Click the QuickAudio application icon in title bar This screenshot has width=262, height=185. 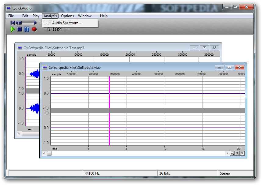[x=9, y=8]
